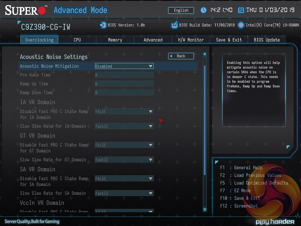Go to the BIOS Update tab
The width and height of the screenshot is (301, 226).
point(267,40)
